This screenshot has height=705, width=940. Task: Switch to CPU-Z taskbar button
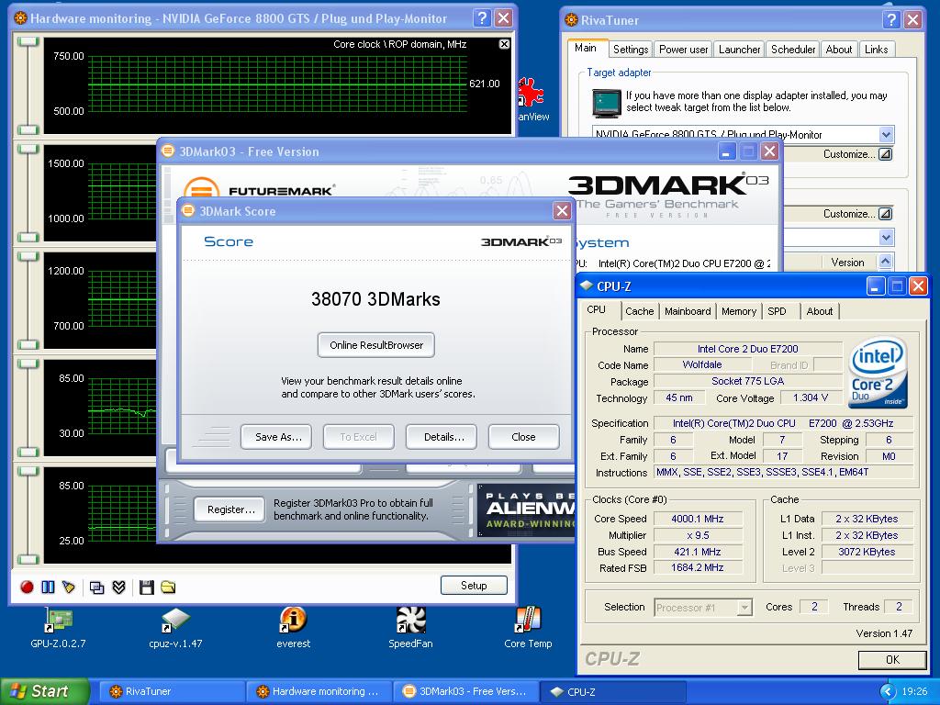tap(612, 691)
